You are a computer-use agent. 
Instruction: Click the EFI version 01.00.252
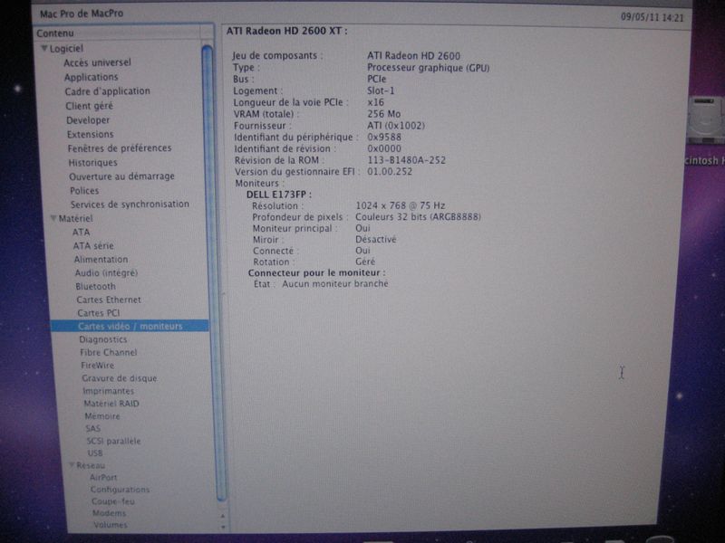click(390, 171)
